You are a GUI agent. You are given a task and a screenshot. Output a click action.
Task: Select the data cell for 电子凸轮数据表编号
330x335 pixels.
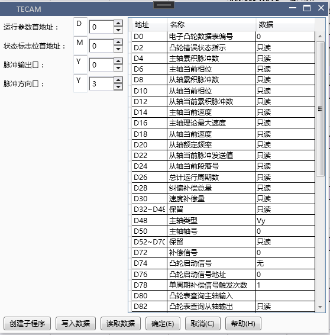285,37
